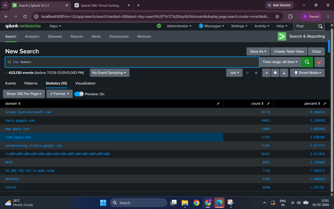Open the Job dropdown

click(x=234, y=73)
